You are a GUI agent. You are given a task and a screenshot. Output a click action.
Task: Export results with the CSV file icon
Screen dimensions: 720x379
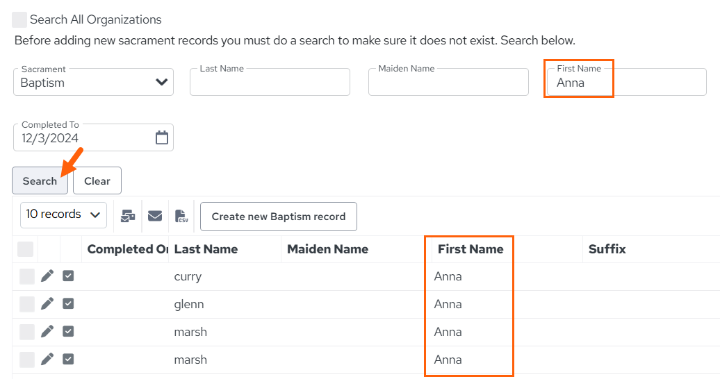click(x=181, y=216)
